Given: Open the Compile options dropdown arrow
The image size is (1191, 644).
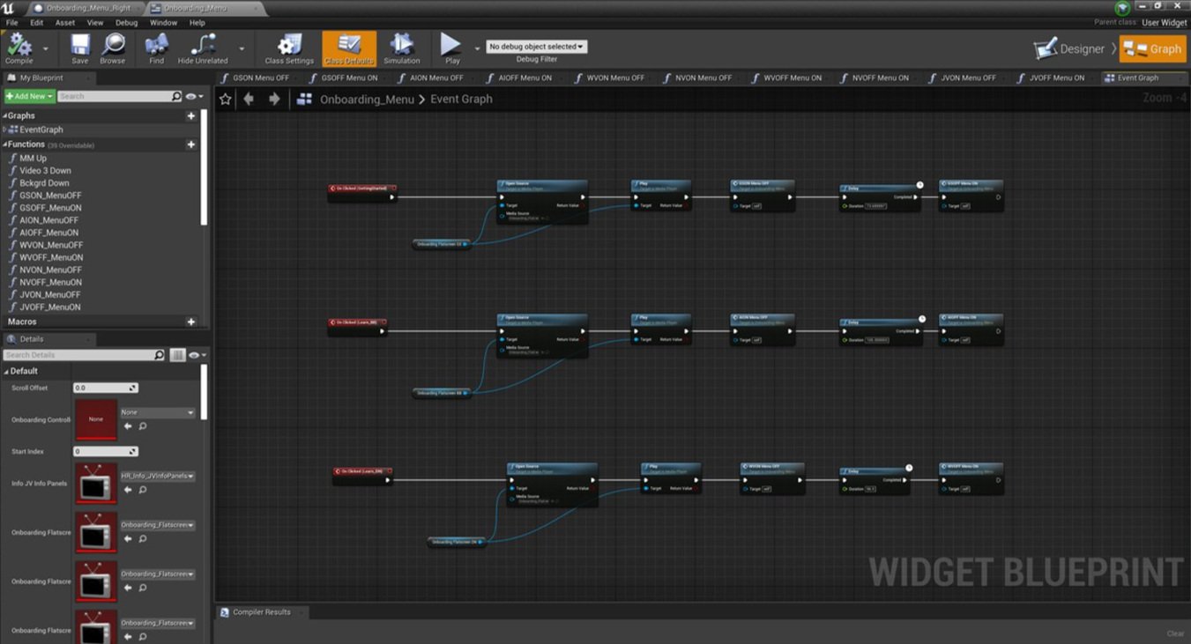Looking at the screenshot, I should (x=46, y=48).
